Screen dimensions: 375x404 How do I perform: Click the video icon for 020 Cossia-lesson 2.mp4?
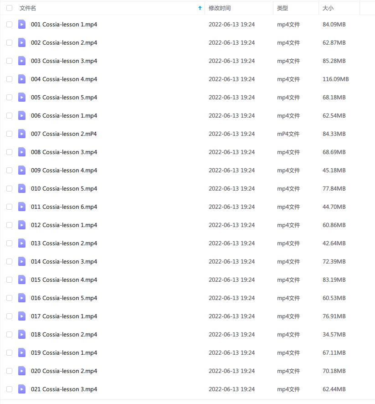tap(22, 371)
